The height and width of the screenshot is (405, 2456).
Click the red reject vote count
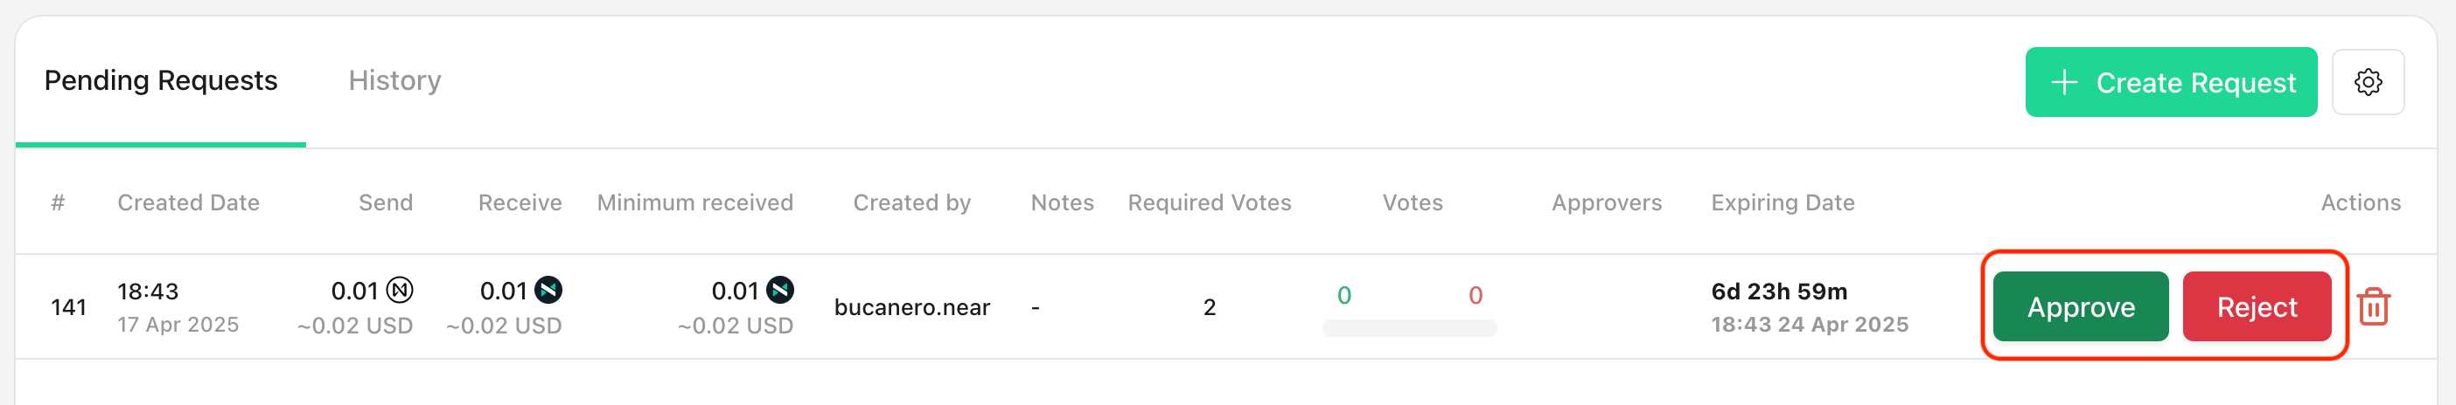click(1475, 295)
